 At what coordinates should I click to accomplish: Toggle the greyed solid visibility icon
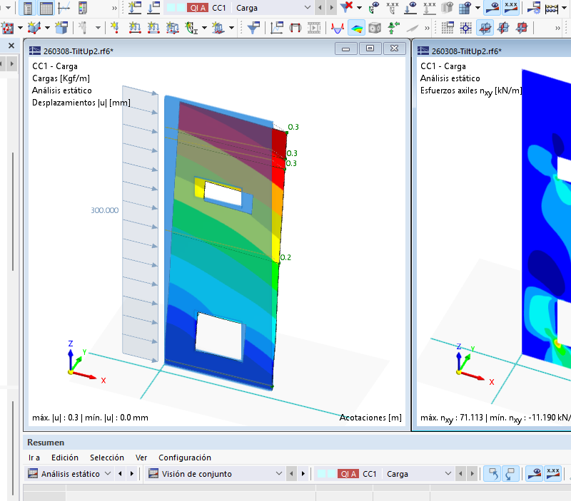coord(448,8)
